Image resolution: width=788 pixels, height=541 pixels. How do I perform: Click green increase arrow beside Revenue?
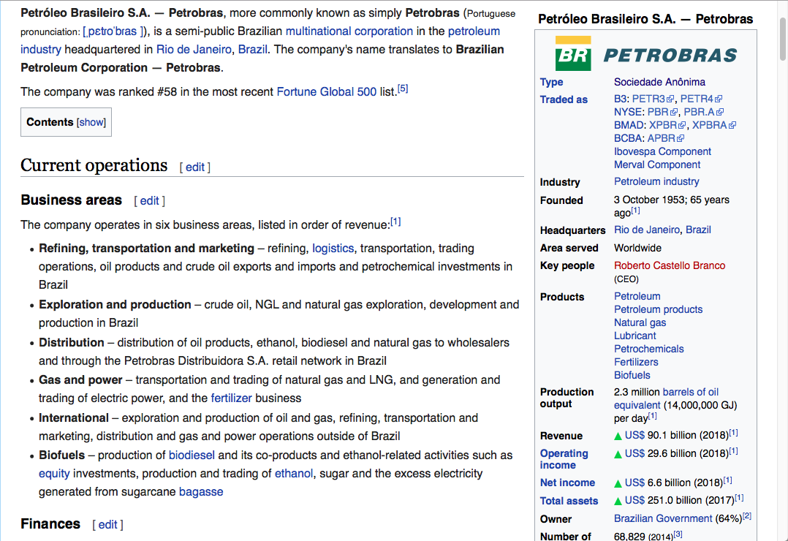click(x=618, y=436)
